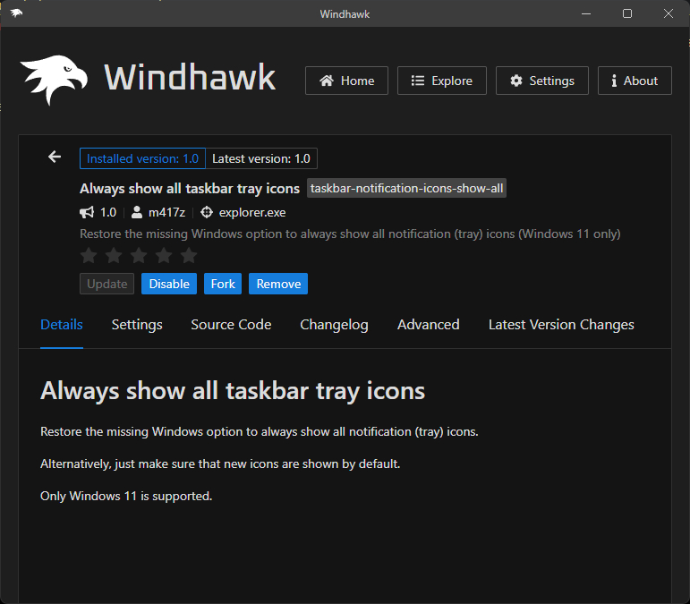690x604 pixels.
Task: Click the grayed Update button
Action: (x=106, y=284)
